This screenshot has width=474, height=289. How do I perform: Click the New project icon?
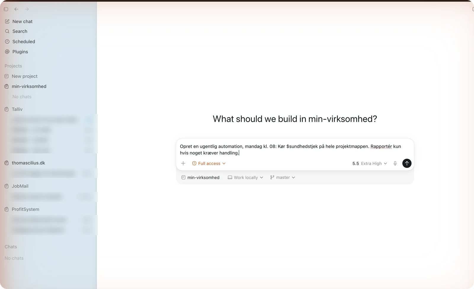[7, 76]
